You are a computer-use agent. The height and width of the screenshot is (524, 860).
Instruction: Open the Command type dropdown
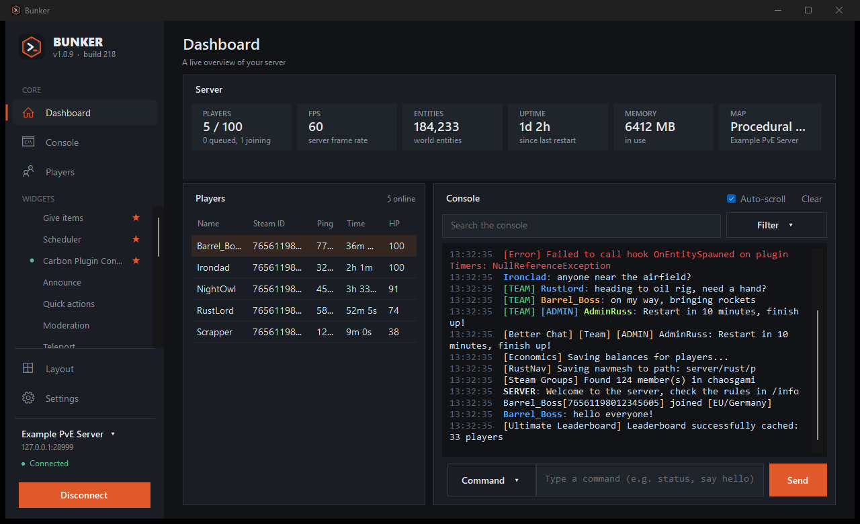491,480
